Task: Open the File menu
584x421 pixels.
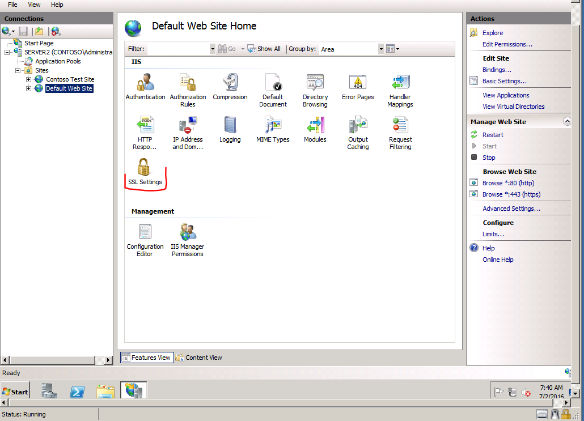Action: tap(12, 5)
